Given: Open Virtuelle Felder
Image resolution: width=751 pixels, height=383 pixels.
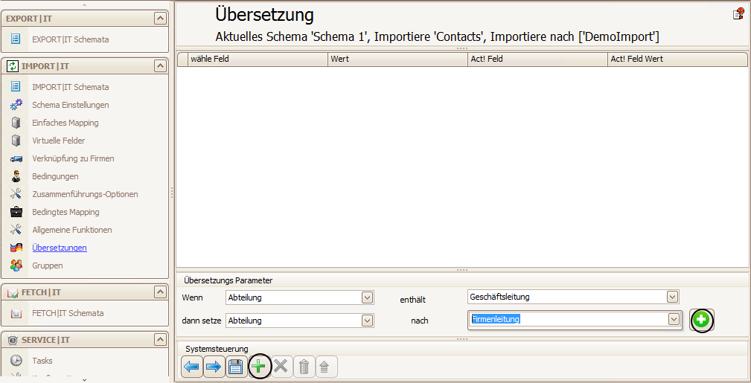Looking at the screenshot, I should pos(59,141).
